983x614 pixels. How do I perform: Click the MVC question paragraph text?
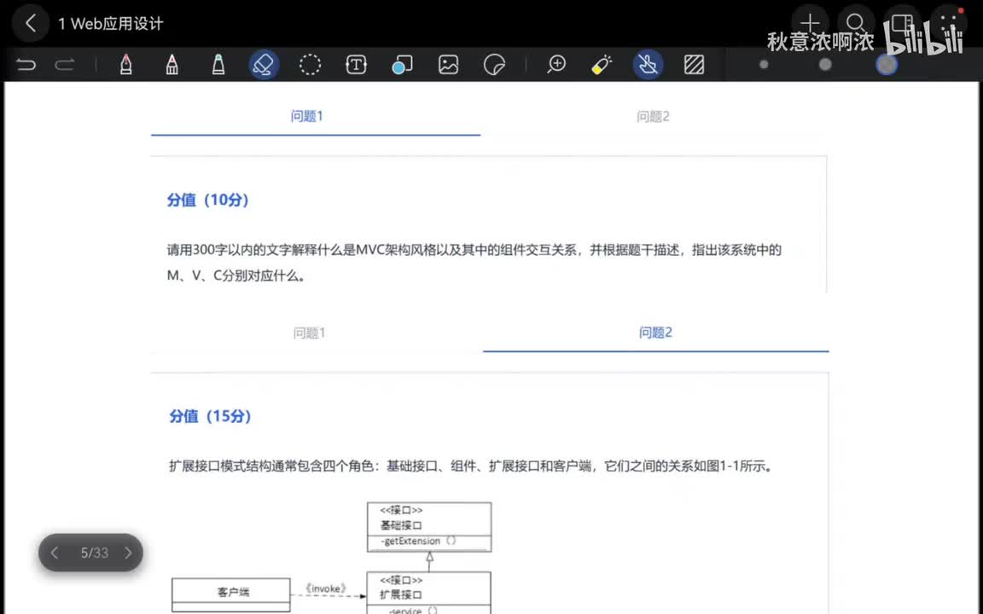click(x=474, y=263)
